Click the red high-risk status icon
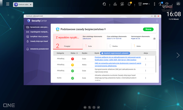This screenshot has width=183, height=110. coord(72,59)
